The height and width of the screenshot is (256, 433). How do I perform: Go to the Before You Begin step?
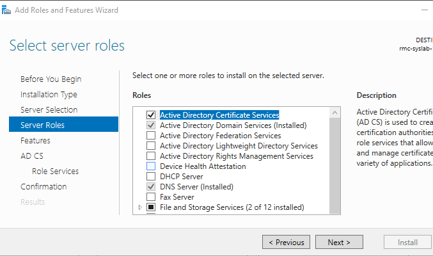click(51, 79)
